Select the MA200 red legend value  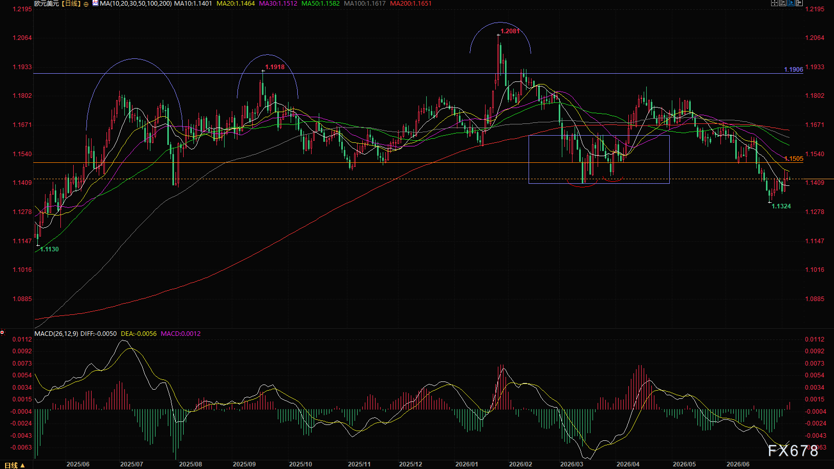(x=411, y=4)
